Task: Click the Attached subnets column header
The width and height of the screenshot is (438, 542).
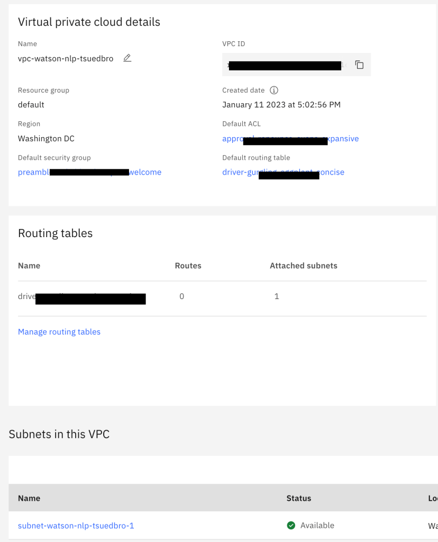Action: [303, 266]
